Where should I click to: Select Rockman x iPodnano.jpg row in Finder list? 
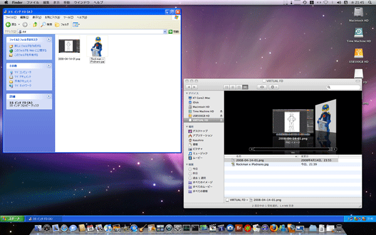[x=293, y=164]
